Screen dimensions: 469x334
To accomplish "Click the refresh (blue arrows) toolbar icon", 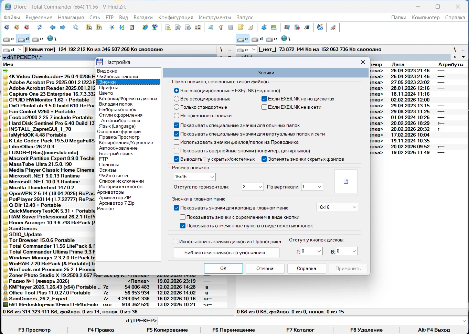I will [x=40, y=28].
